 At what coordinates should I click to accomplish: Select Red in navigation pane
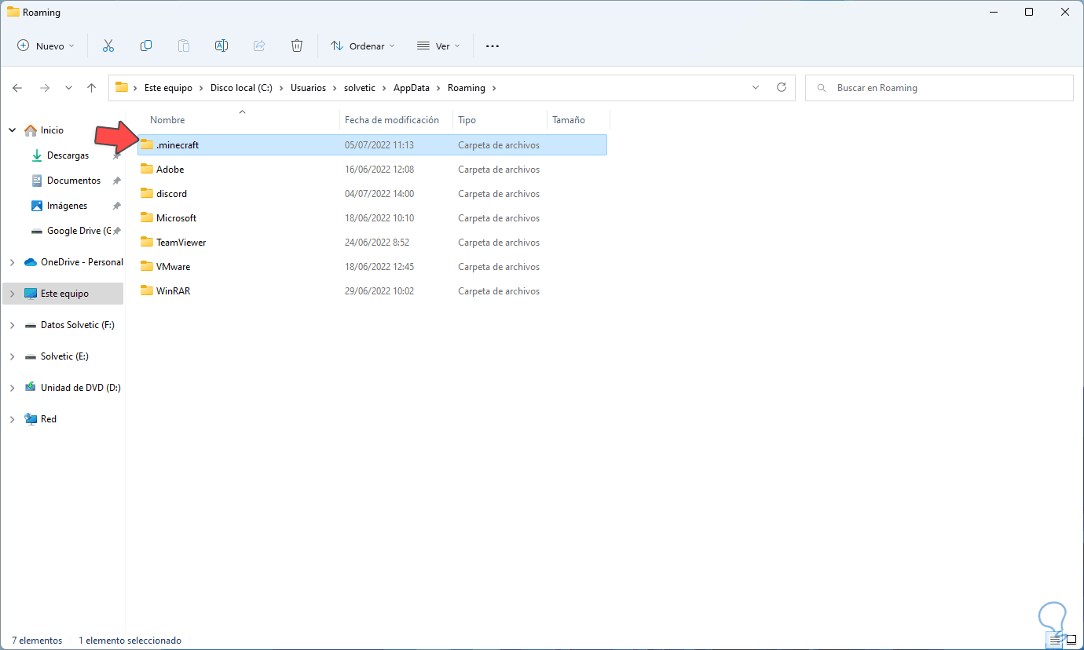pyautogui.click(x=49, y=419)
